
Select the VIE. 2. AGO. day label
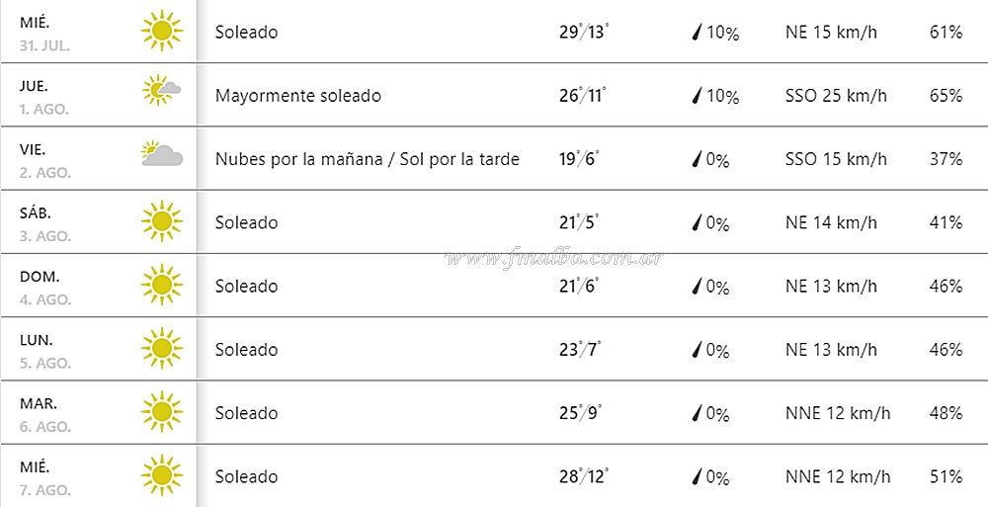(44, 161)
